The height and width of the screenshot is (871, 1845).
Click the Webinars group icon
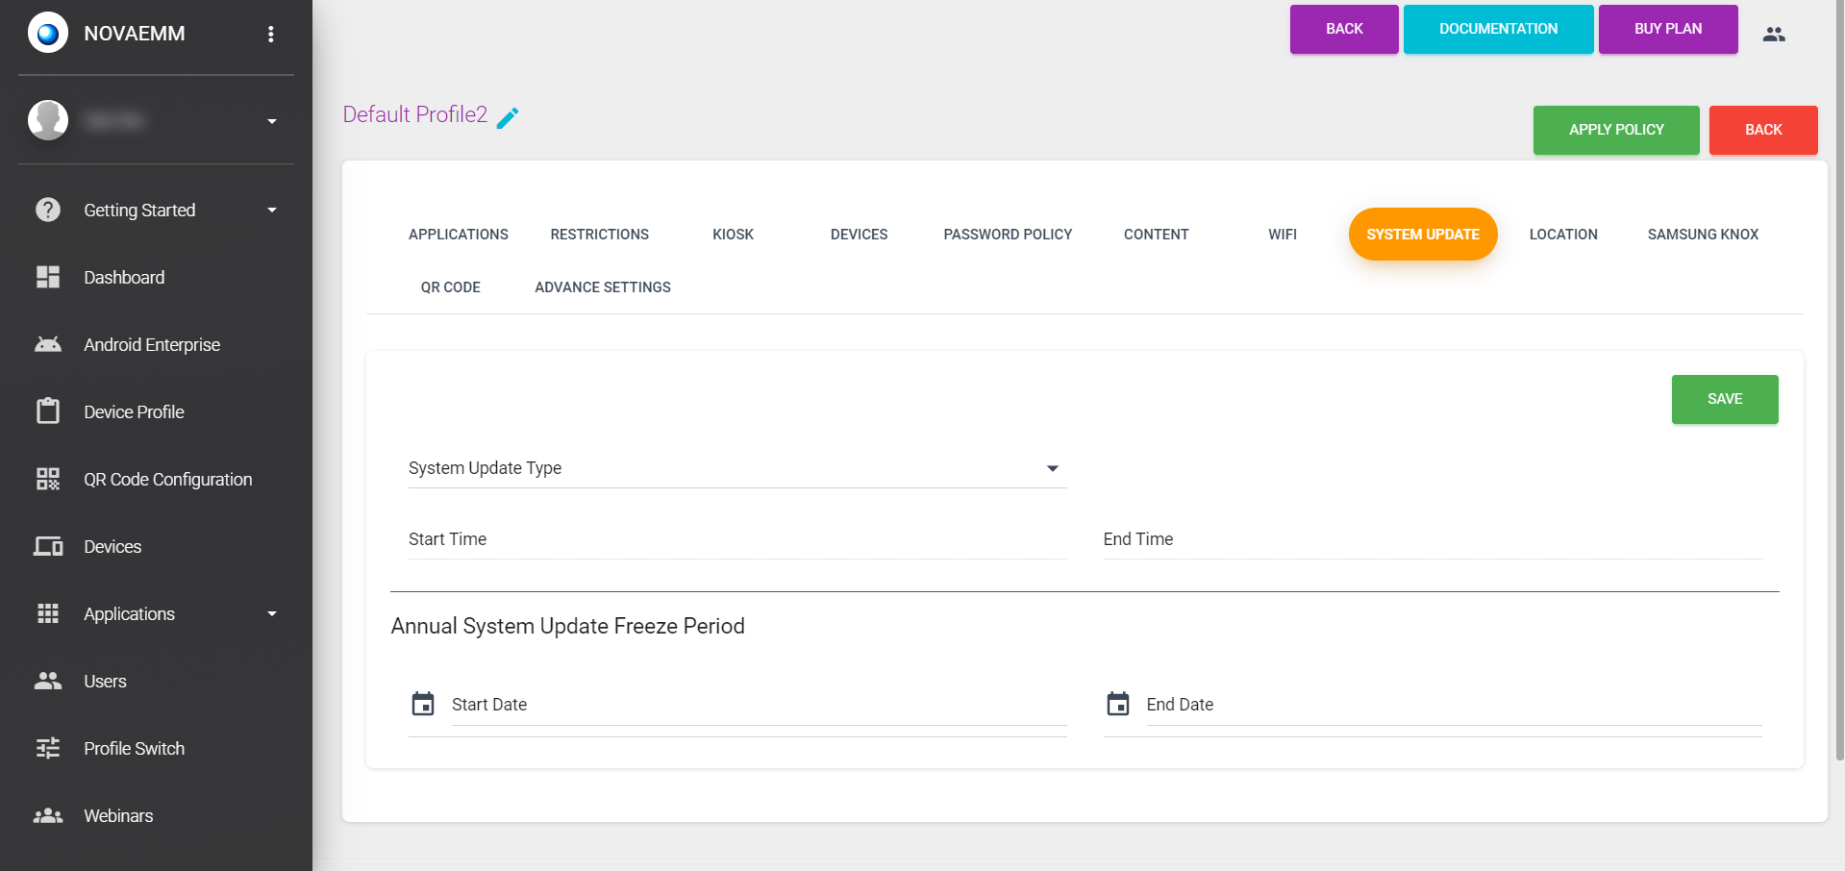point(48,815)
